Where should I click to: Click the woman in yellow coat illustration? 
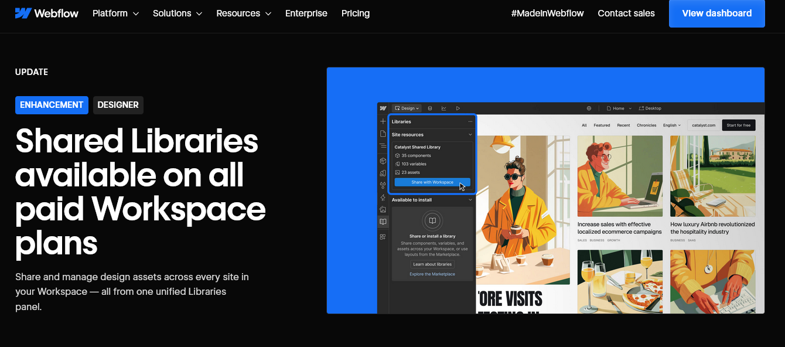tap(523, 210)
